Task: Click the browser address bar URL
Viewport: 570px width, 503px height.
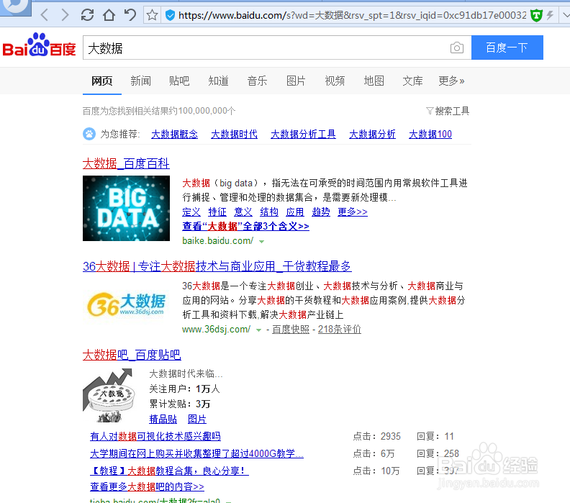Action: point(352,15)
